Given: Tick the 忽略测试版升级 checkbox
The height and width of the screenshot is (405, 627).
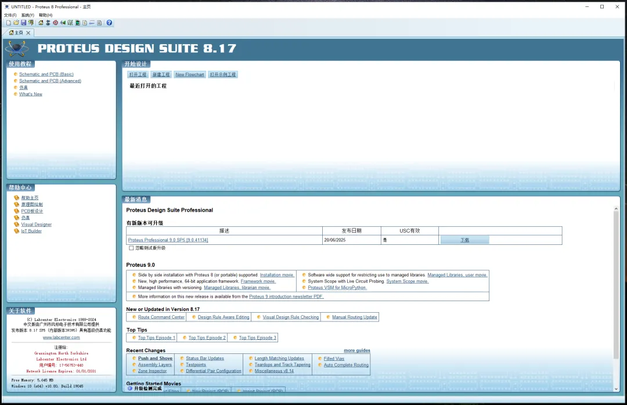Looking at the screenshot, I should (x=131, y=248).
